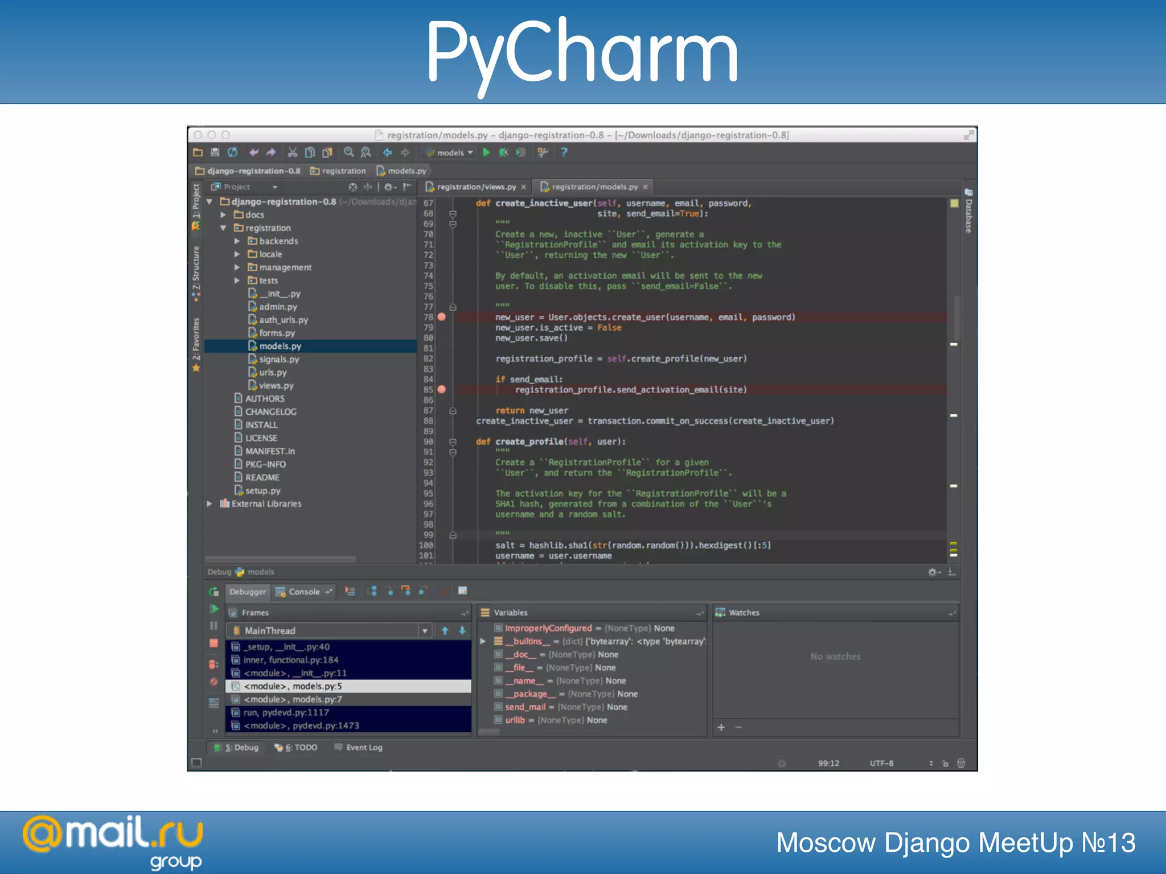1166x874 pixels.
Task: Start debugging with the green bug icon
Action: (503, 152)
